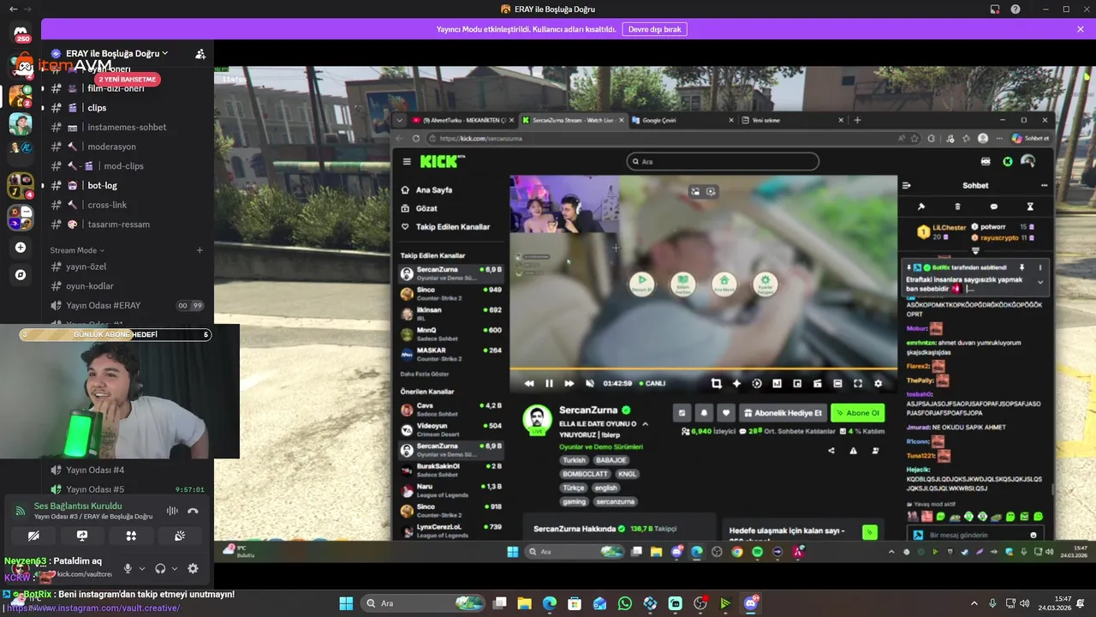Toggle fullscreen on Kick video player

tap(858, 384)
